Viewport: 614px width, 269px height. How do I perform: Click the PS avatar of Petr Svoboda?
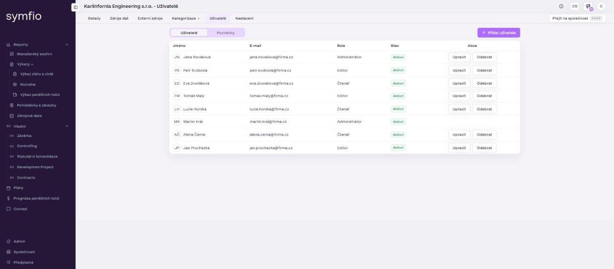[x=177, y=70]
